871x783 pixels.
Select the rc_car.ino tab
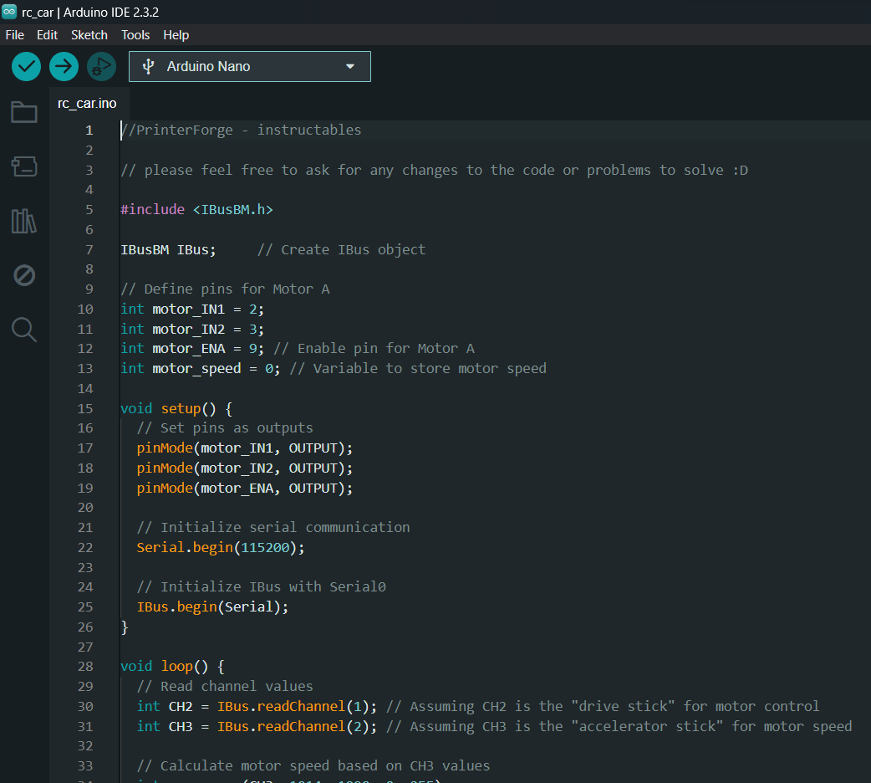(87, 104)
